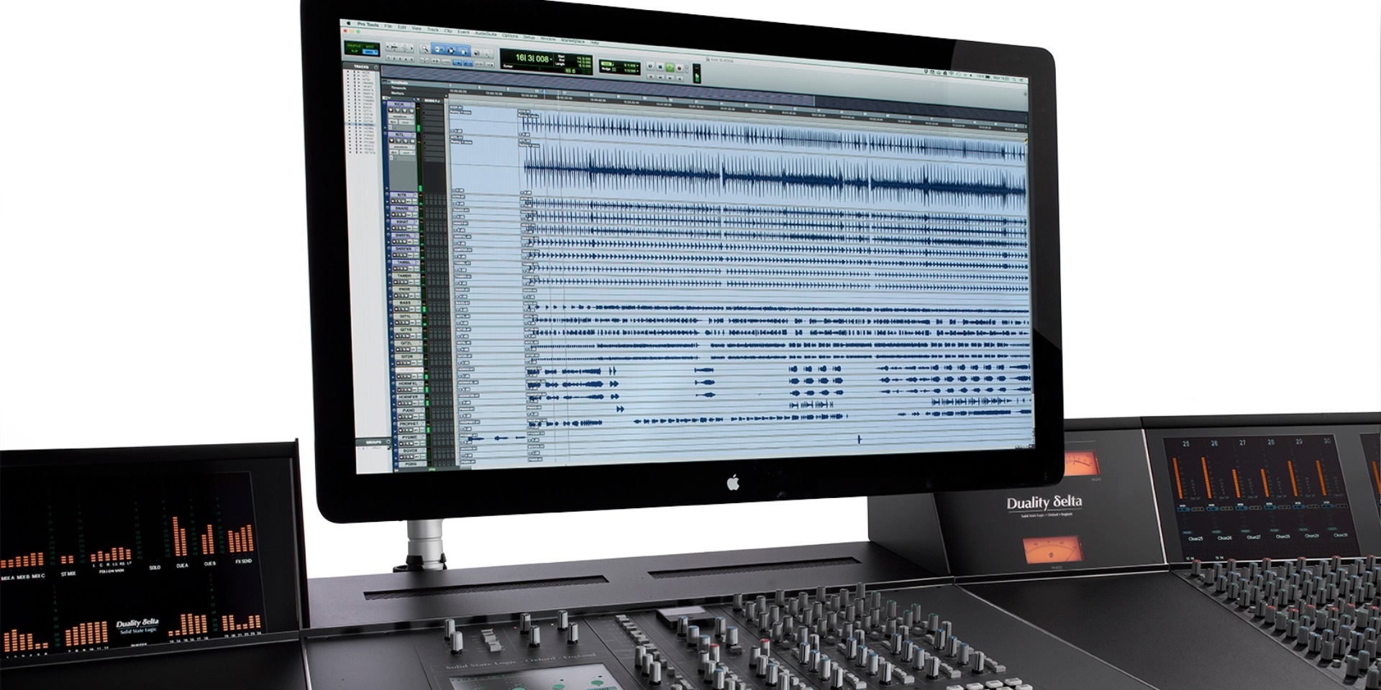Image resolution: width=1381 pixels, height=690 pixels.
Task: Solo the KICK track
Action: click(x=405, y=111)
